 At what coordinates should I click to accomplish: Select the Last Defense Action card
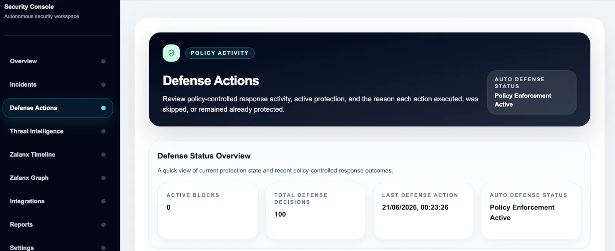click(423, 211)
